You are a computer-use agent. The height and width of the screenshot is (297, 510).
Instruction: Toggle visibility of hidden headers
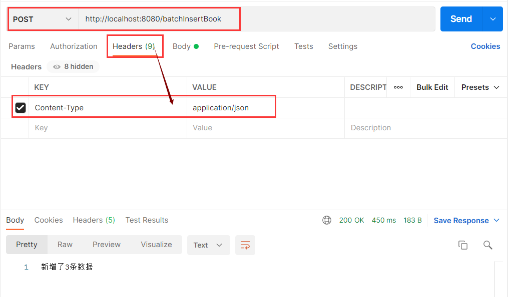coord(73,66)
